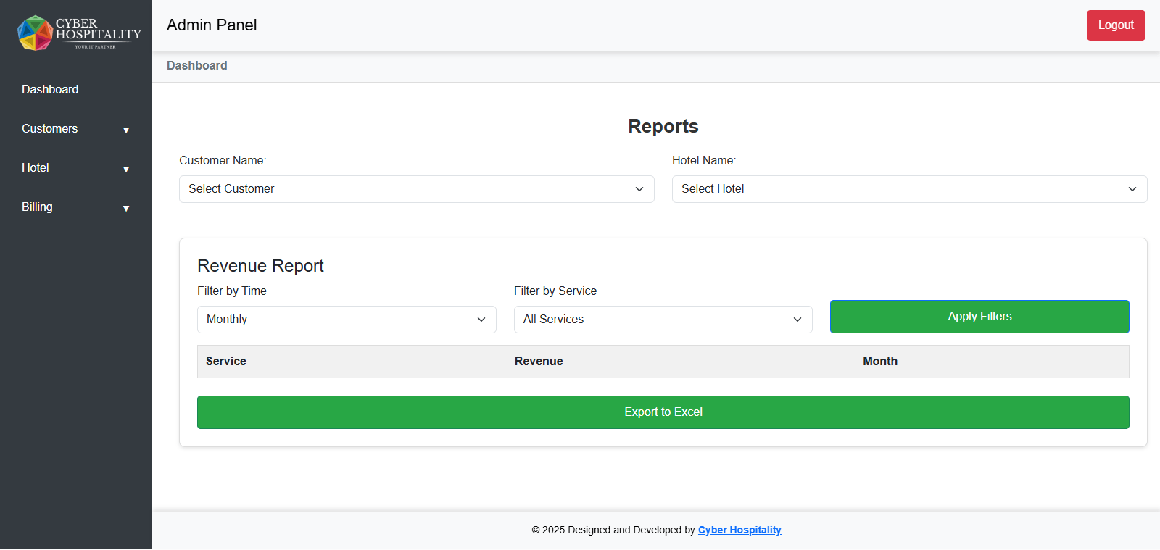Open the Select Hotel dropdown

coord(908,189)
